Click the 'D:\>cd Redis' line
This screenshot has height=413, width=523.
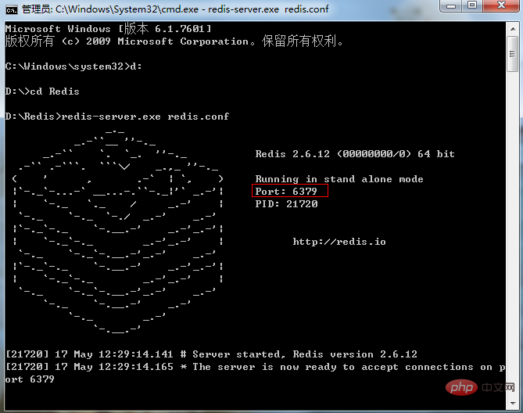point(42,92)
